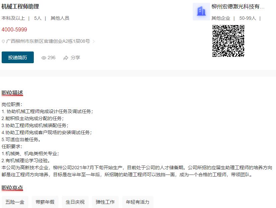The image size is (276, 208).
Task: Select the 年轻有活力 benefit tag
Action: pos(137,202)
